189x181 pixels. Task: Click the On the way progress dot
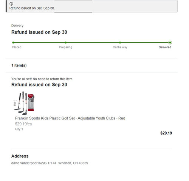(120, 43)
